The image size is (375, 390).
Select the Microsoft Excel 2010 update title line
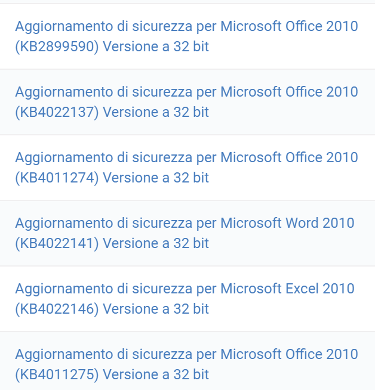point(185,289)
